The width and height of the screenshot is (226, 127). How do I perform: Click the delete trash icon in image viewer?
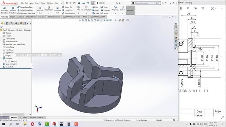pos(180,8)
